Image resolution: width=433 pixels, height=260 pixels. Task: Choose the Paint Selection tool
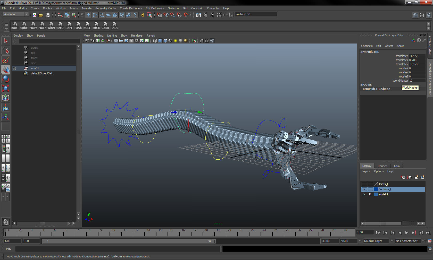(x=6, y=60)
